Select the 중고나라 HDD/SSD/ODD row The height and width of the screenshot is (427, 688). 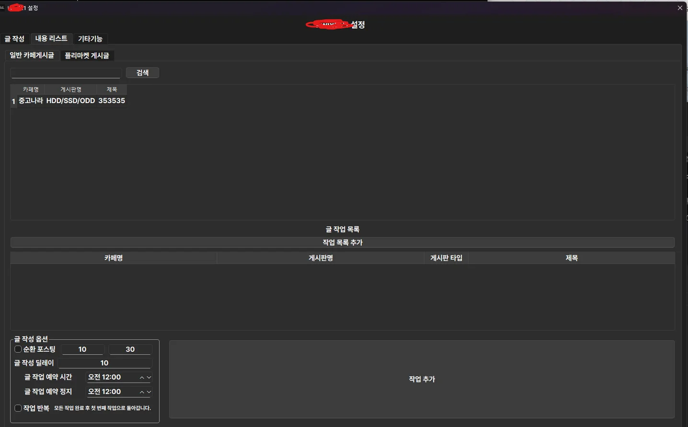pyautogui.click(x=69, y=101)
